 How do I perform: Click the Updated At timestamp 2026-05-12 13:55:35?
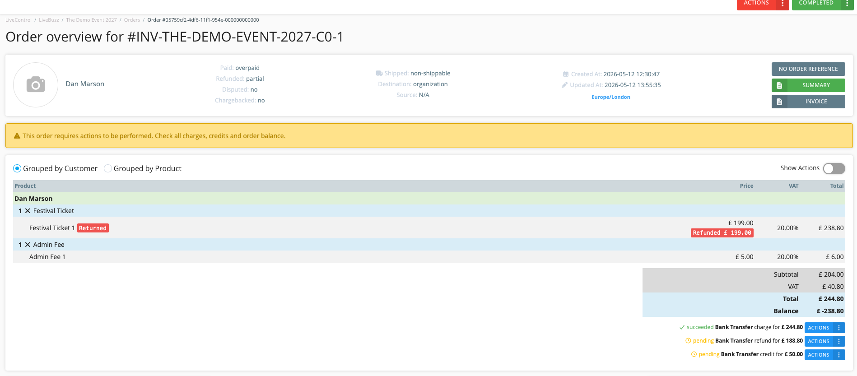633,85
